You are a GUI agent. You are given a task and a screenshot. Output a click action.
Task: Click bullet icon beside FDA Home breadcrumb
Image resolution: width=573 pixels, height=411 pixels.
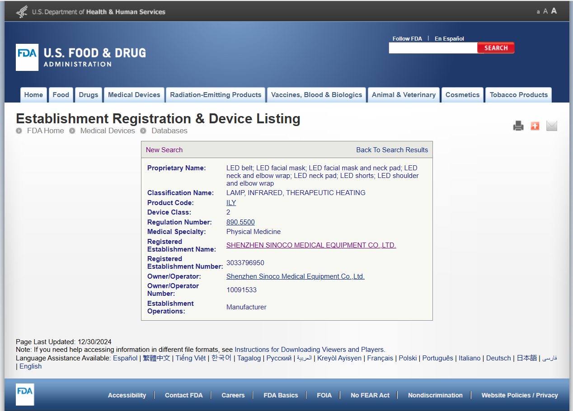pyautogui.click(x=19, y=131)
